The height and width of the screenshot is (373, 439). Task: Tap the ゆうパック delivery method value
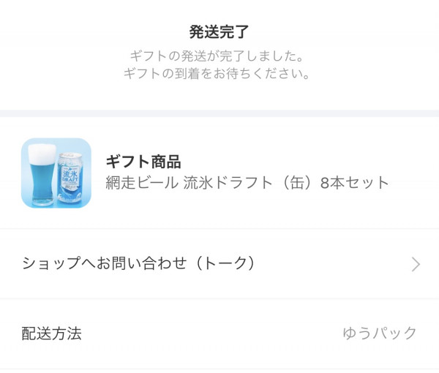pos(380,334)
